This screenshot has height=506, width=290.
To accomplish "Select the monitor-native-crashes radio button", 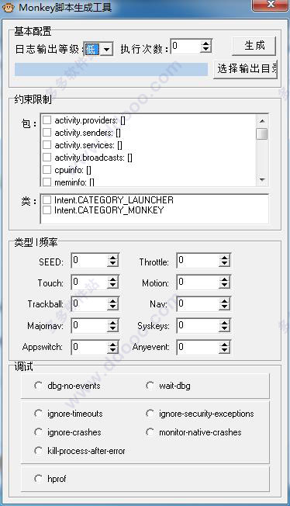I will click(150, 432).
